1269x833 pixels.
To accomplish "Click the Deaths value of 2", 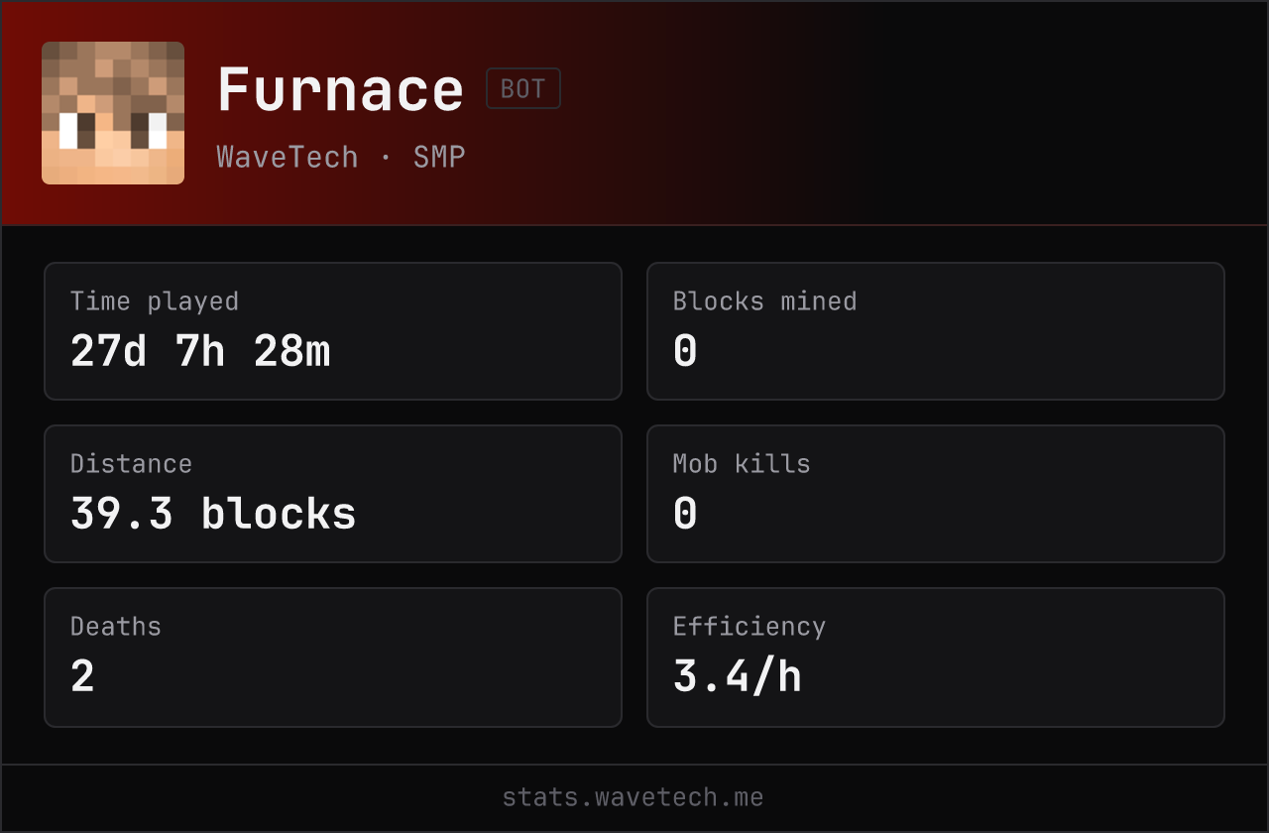I will pyautogui.click(x=82, y=676).
